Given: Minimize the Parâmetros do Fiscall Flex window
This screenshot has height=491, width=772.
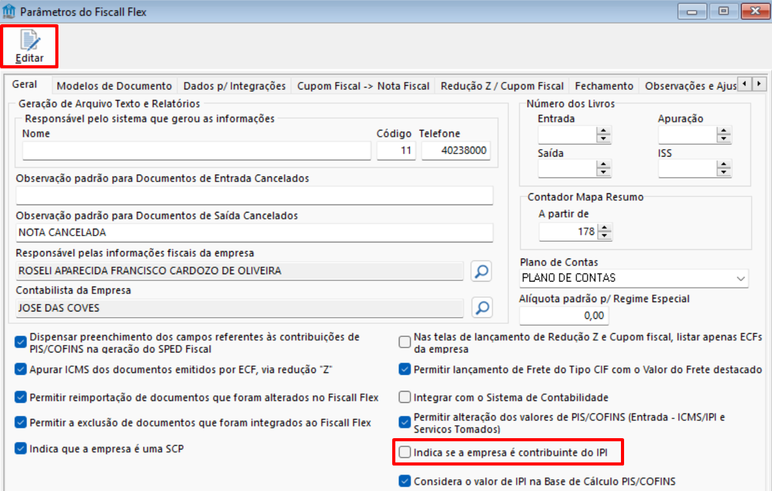Looking at the screenshot, I should point(691,11).
